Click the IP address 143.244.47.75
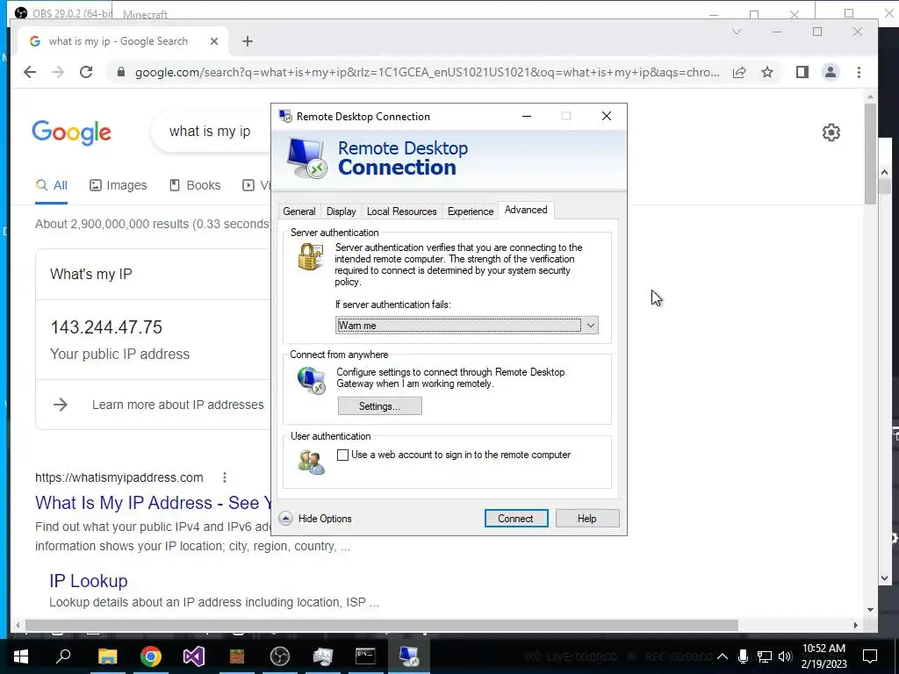The width and height of the screenshot is (899, 674). (x=106, y=327)
